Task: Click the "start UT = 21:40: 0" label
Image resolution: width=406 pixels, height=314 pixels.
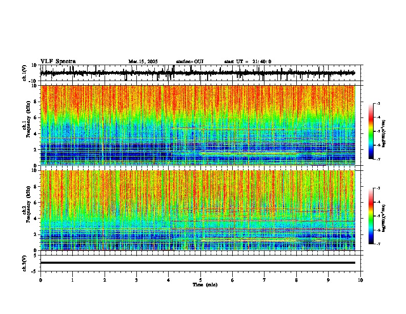Action: [248, 62]
